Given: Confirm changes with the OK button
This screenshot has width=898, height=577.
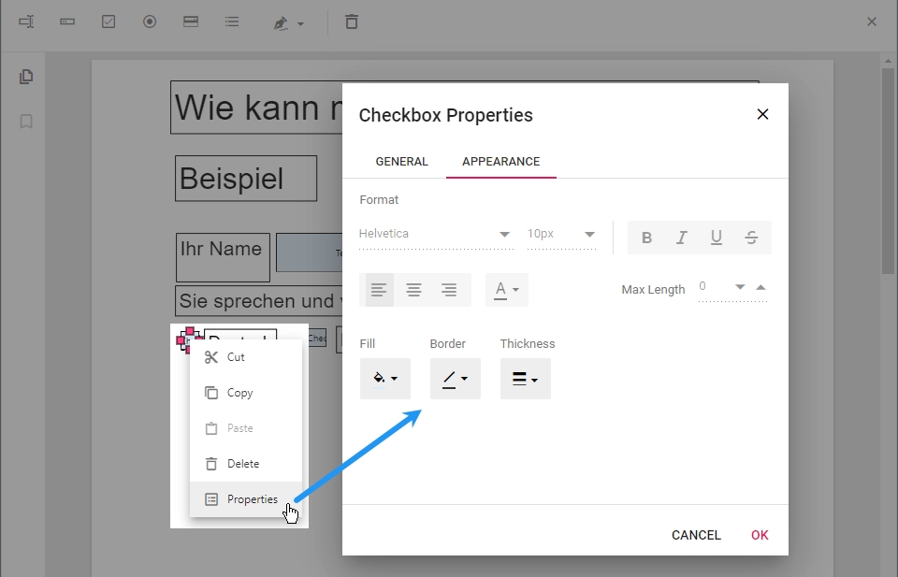Looking at the screenshot, I should tap(760, 535).
